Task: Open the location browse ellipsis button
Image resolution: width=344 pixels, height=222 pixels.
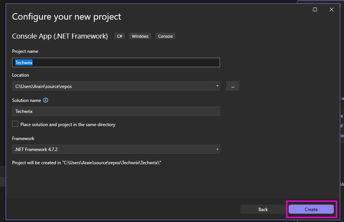Action: coord(232,86)
